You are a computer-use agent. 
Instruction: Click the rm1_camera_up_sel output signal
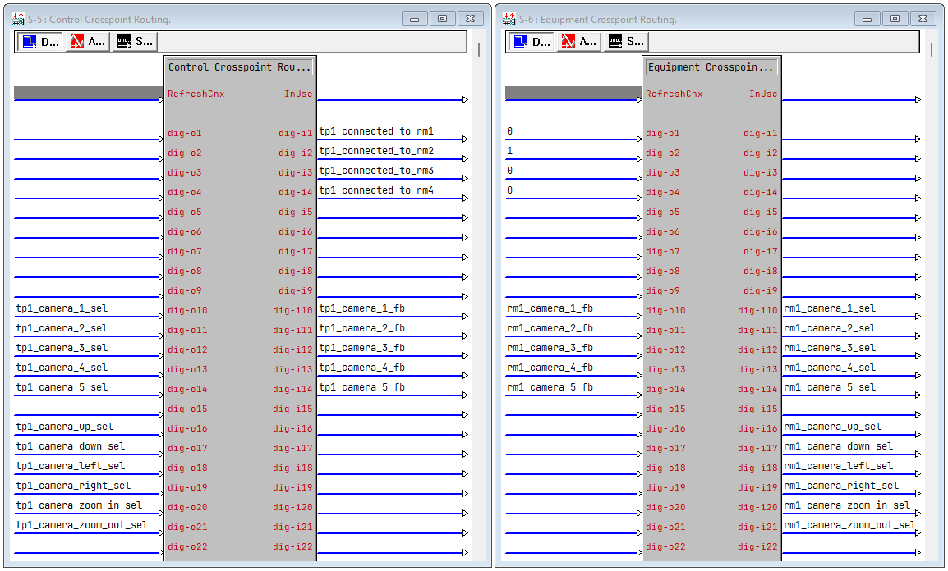pyautogui.click(x=832, y=427)
